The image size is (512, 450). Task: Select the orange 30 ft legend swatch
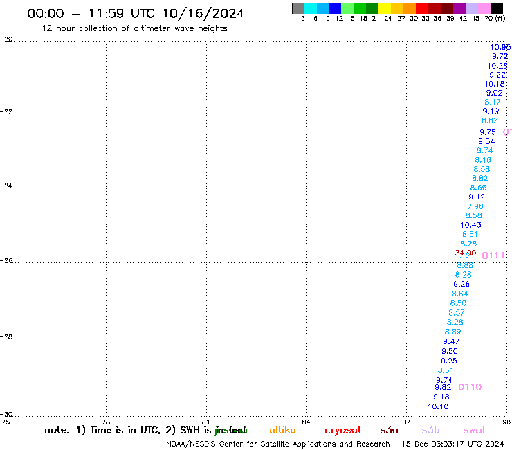tap(410, 8)
